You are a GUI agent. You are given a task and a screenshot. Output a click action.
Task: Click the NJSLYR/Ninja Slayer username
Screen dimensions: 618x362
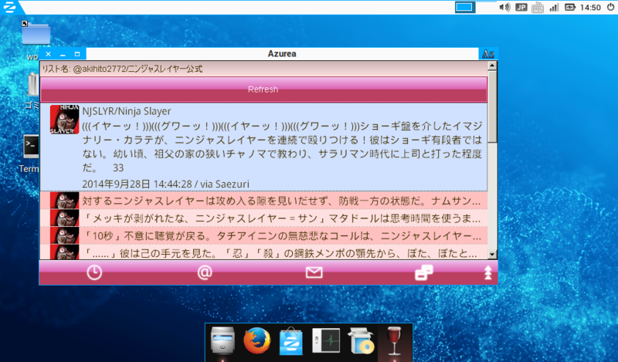127,111
